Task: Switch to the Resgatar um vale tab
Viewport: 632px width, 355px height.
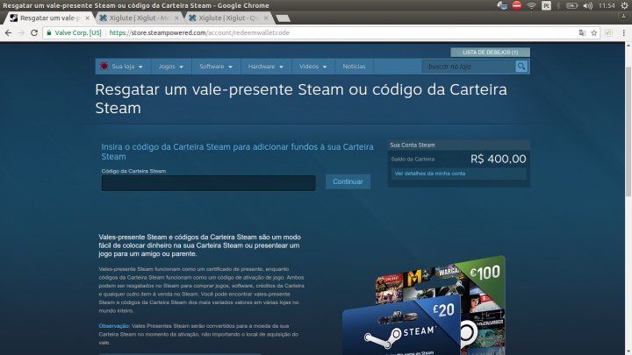Action: tap(50, 18)
